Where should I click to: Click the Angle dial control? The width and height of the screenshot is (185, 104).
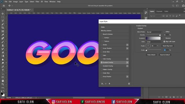(148, 46)
